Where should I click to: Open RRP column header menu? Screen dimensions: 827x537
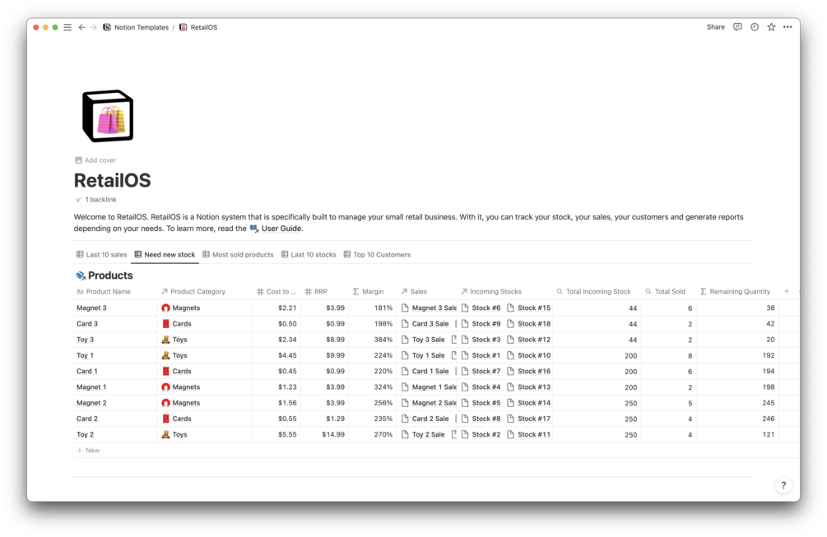coord(316,291)
